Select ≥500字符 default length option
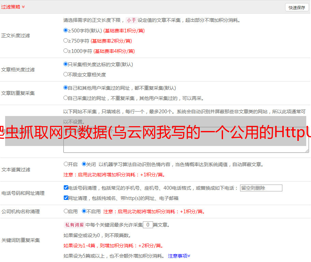 pyautogui.click(x=66, y=30)
